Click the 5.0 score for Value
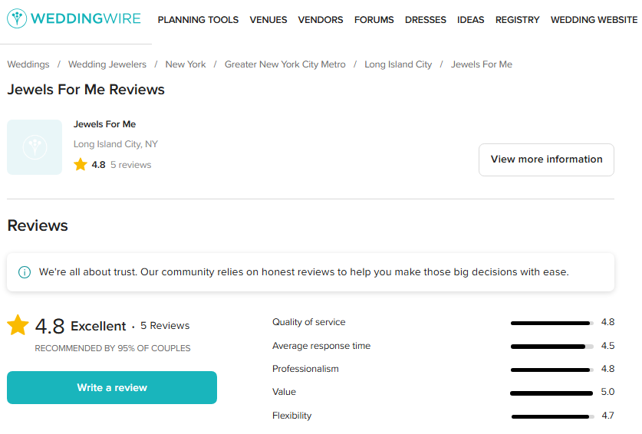642x434 pixels. [607, 392]
